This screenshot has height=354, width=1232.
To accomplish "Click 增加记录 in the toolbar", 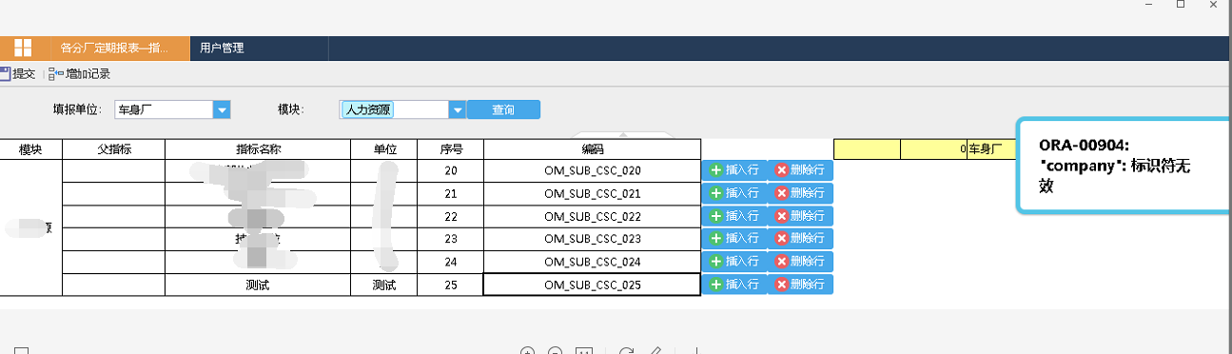I will (x=79, y=73).
